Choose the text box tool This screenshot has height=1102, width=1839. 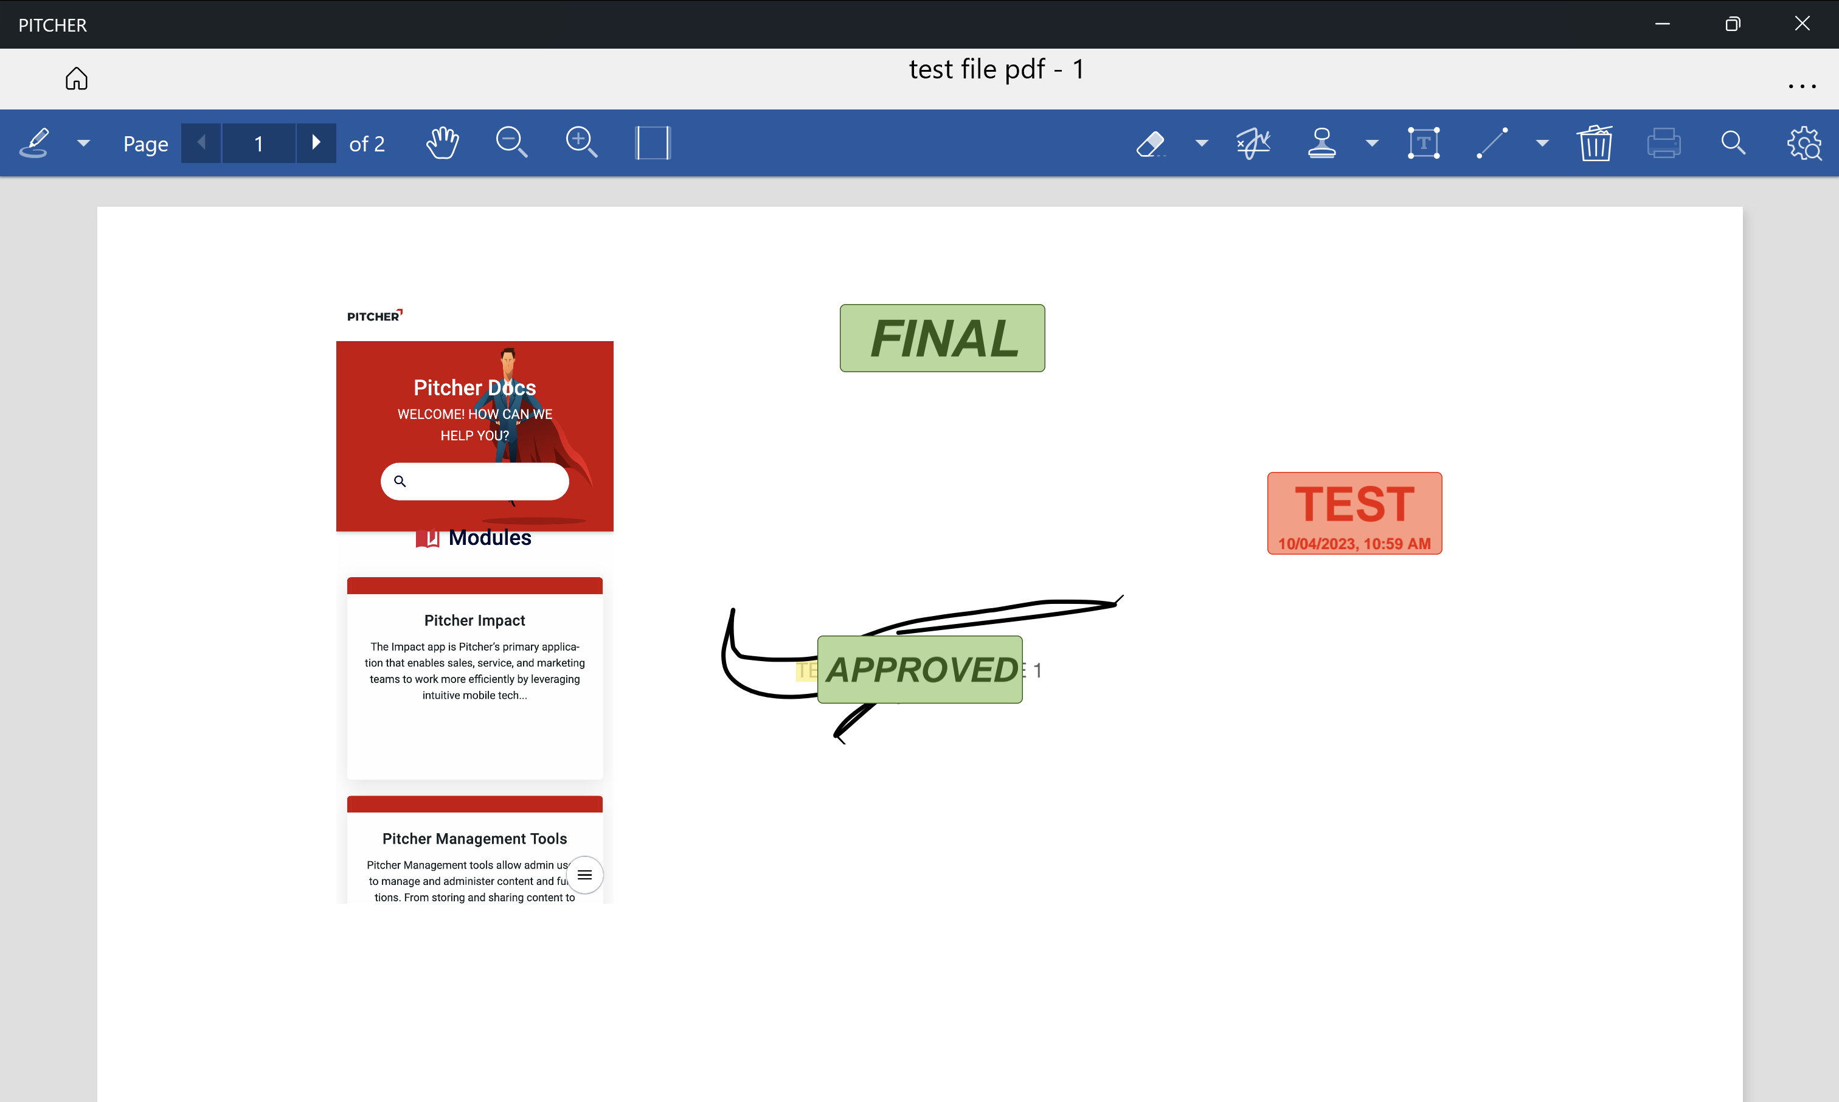coord(1423,142)
